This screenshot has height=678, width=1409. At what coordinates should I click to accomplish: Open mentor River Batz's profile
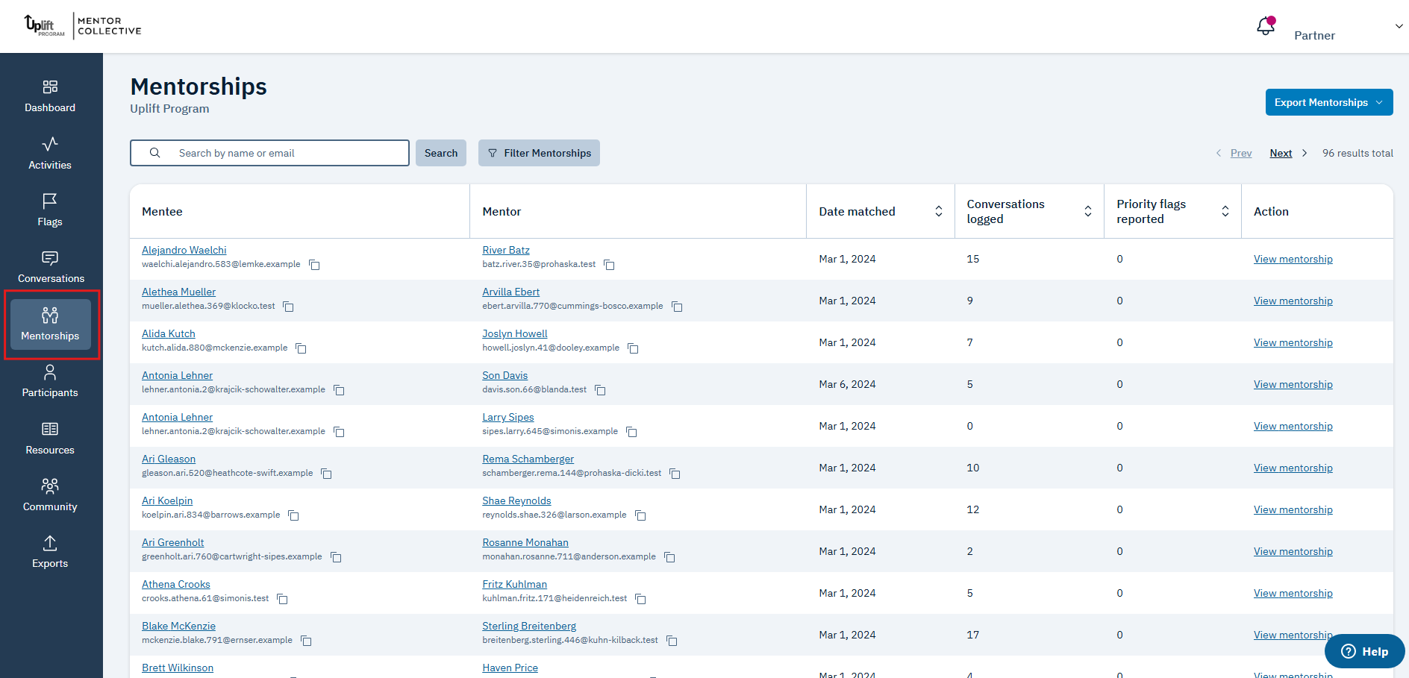point(506,250)
